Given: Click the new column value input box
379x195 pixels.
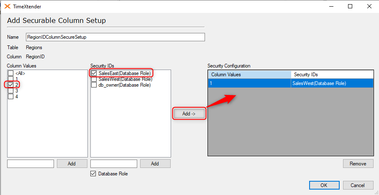Looking at the screenshot, I should [x=31, y=163].
